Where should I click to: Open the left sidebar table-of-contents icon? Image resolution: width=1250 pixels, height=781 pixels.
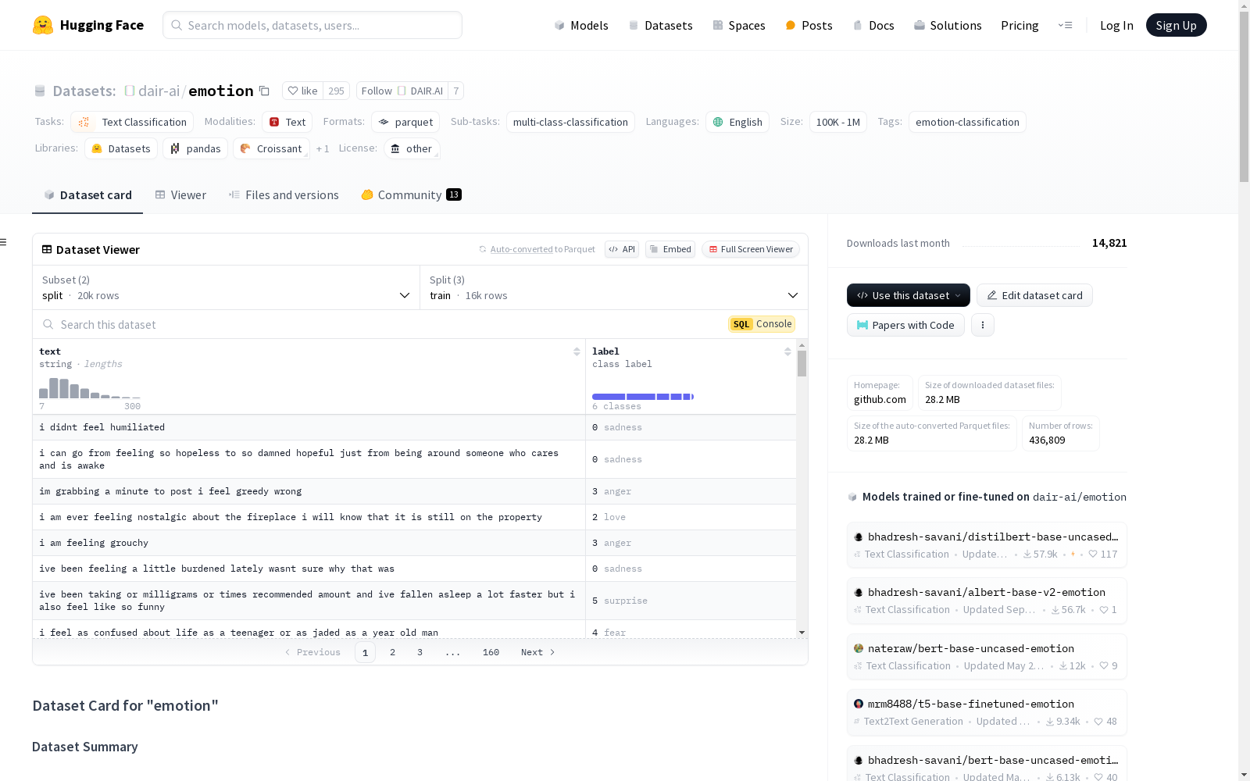[4, 242]
